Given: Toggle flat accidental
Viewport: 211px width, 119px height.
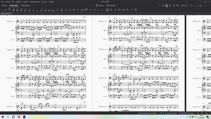Looking at the screenshot, I should [66, 10].
